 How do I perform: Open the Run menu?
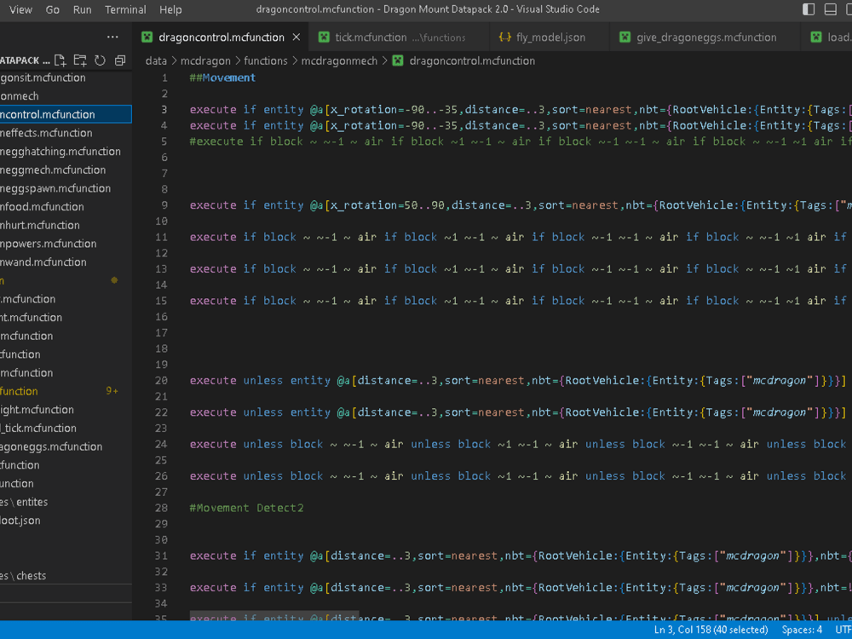click(83, 9)
